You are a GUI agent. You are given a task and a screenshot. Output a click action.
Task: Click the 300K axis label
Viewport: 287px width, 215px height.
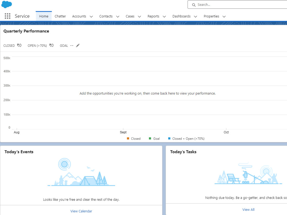(x=7, y=85)
